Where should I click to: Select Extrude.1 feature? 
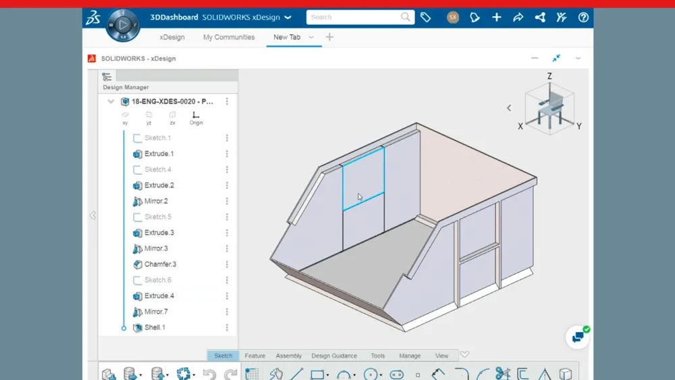(x=159, y=154)
